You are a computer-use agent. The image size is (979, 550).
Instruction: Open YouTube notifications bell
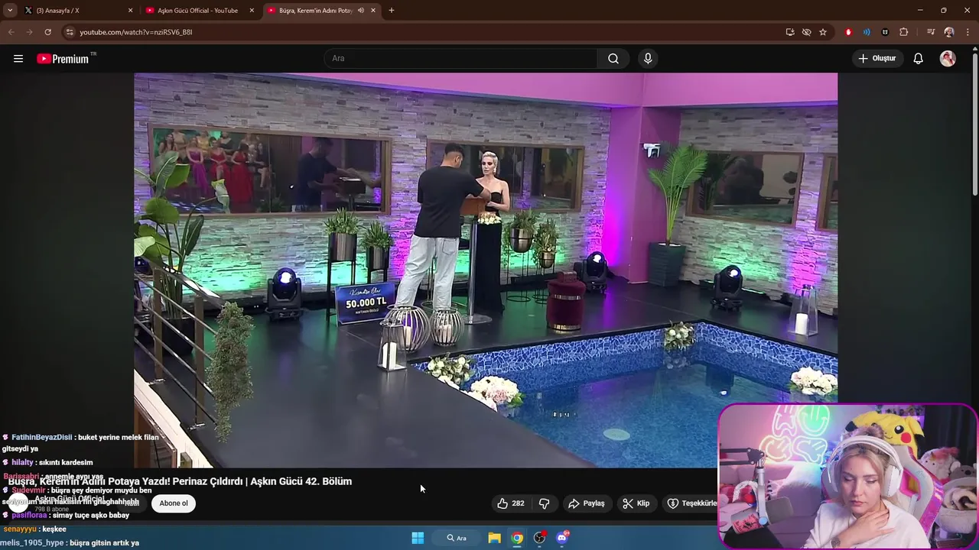tap(919, 59)
